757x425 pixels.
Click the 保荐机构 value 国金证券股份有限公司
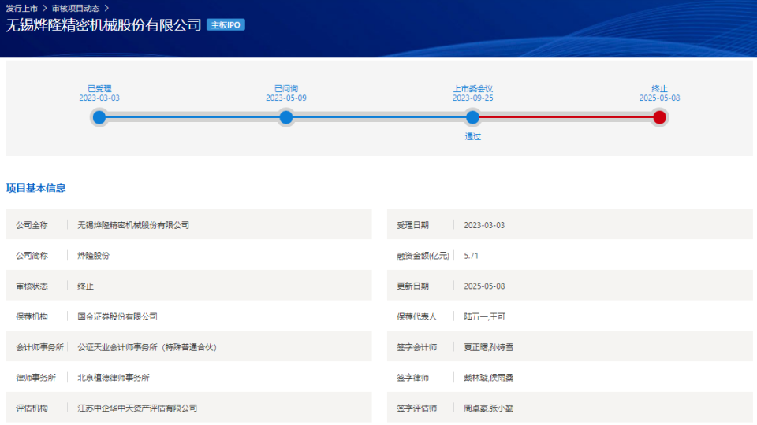click(x=117, y=316)
